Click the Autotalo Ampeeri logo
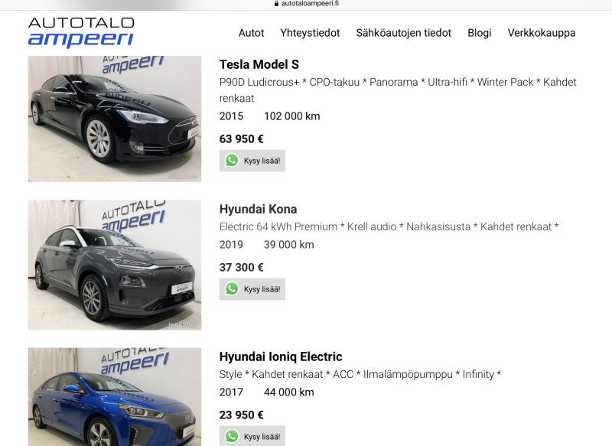Screen dimensions: 612x446 coord(81,33)
